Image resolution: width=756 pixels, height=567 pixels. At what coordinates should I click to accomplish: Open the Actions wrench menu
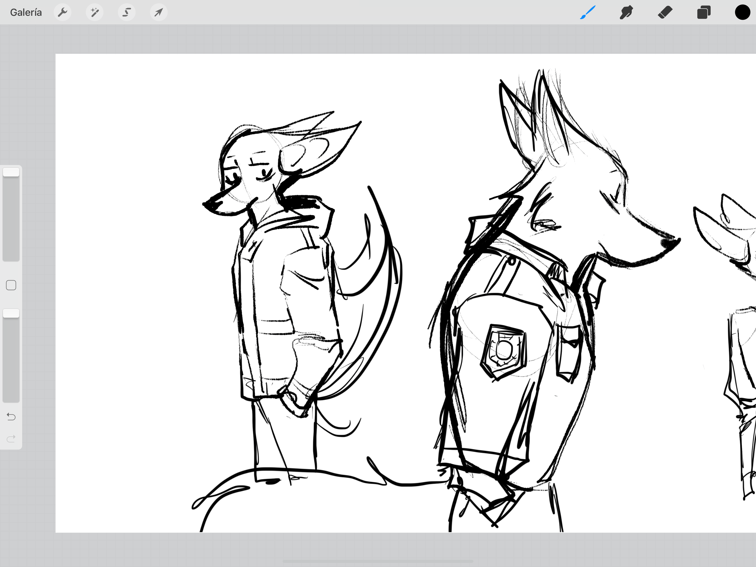coord(63,12)
